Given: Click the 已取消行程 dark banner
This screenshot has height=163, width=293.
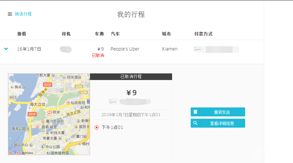Looking at the screenshot, I should [x=131, y=76].
